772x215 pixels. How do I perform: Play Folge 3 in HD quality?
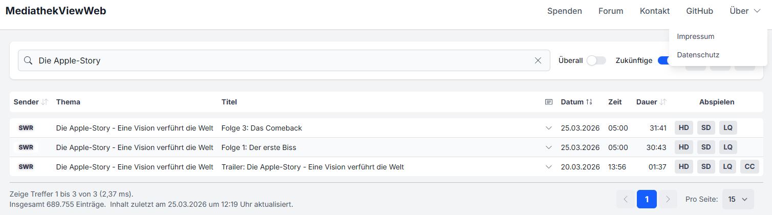pyautogui.click(x=683, y=128)
